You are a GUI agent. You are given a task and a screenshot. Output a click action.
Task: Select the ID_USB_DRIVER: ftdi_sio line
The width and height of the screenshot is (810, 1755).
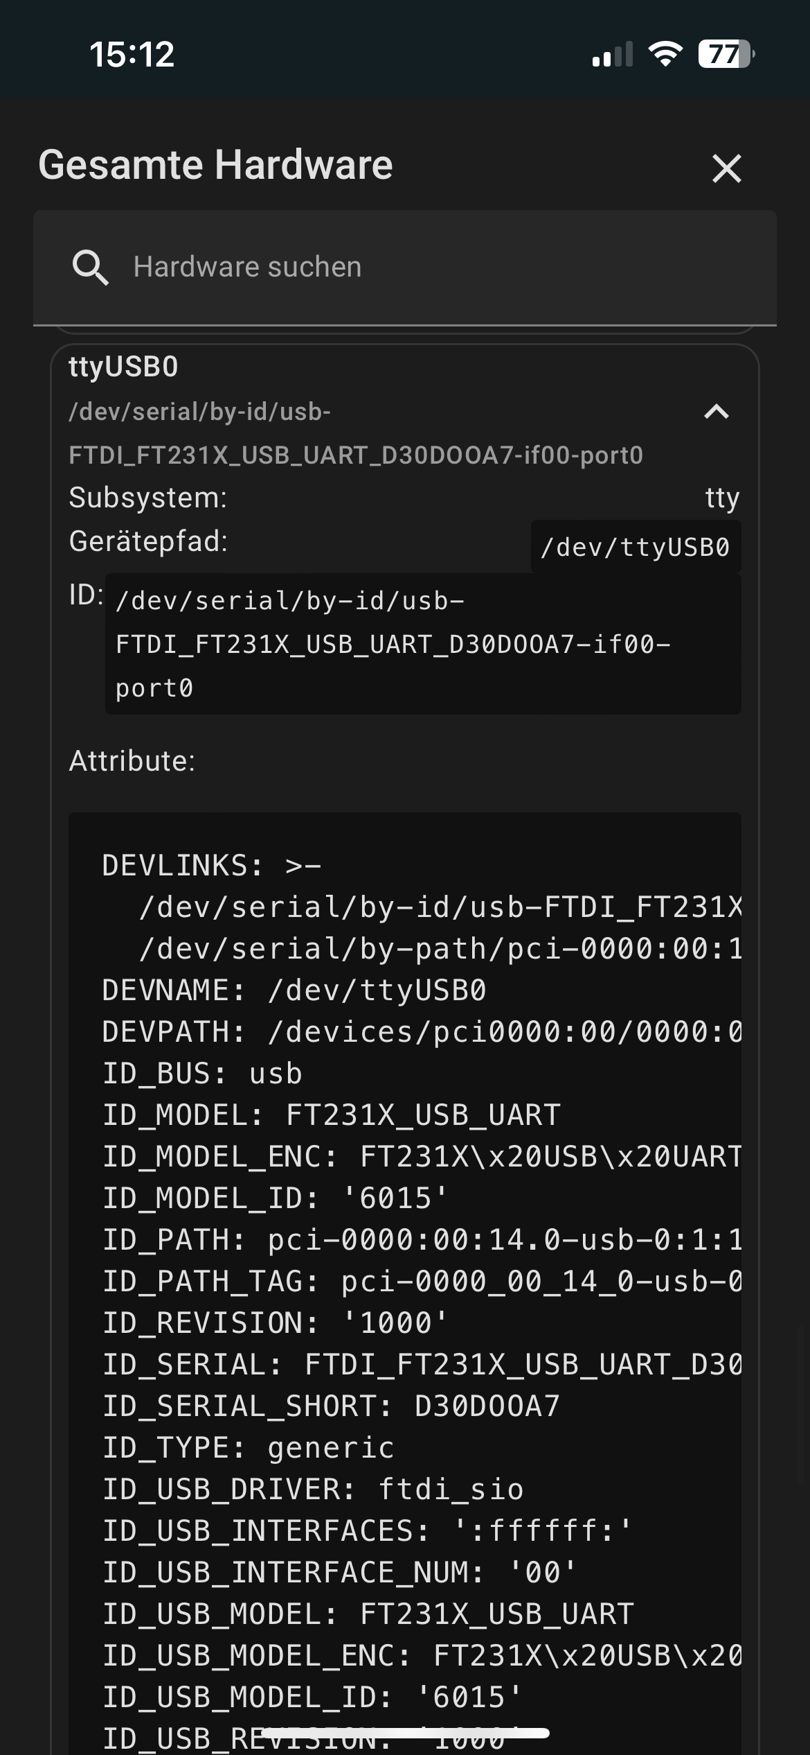(x=313, y=1490)
